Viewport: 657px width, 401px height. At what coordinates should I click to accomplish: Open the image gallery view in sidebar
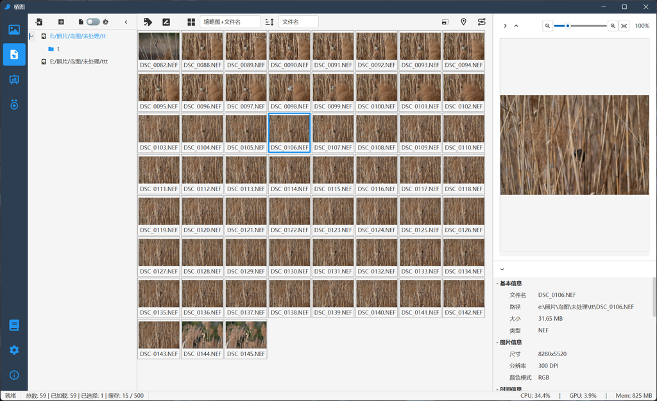click(14, 30)
